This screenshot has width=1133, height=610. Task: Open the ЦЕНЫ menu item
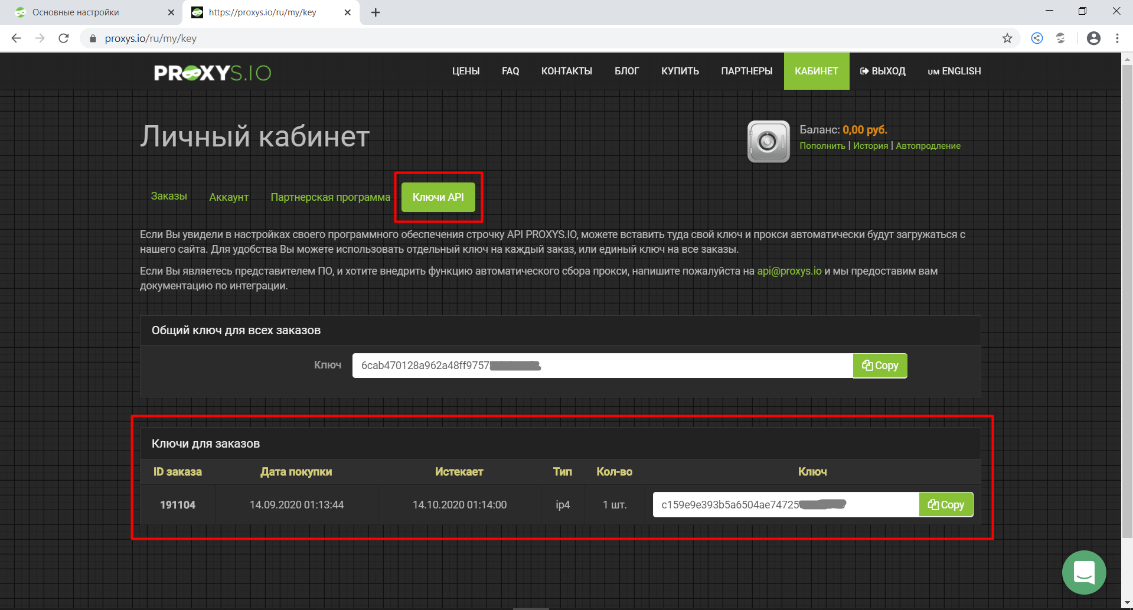point(465,71)
